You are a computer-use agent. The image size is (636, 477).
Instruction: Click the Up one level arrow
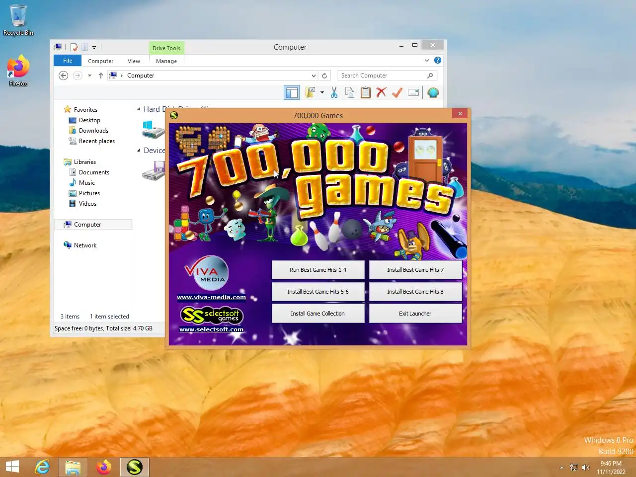(101, 76)
